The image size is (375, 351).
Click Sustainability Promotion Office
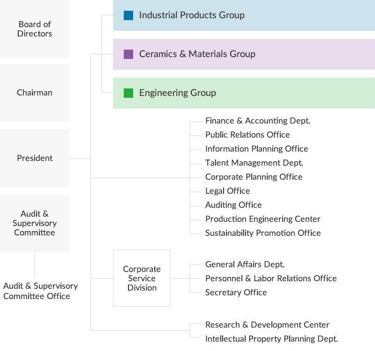tap(263, 233)
